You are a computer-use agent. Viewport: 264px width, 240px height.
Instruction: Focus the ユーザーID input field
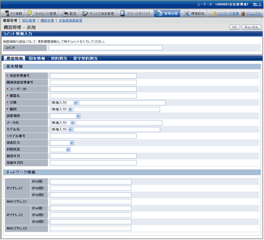coord(93,89)
